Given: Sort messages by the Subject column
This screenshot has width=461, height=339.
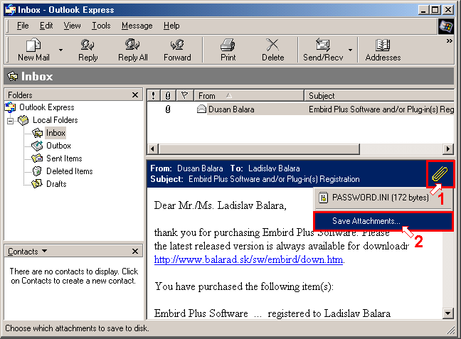Looking at the screenshot, I should click(380, 95).
